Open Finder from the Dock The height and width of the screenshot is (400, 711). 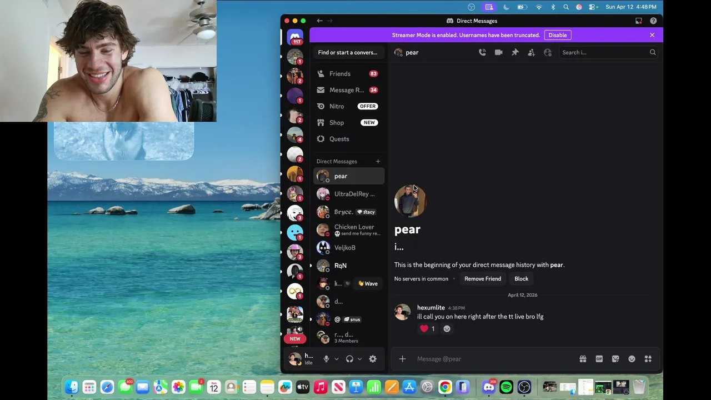click(71, 387)
